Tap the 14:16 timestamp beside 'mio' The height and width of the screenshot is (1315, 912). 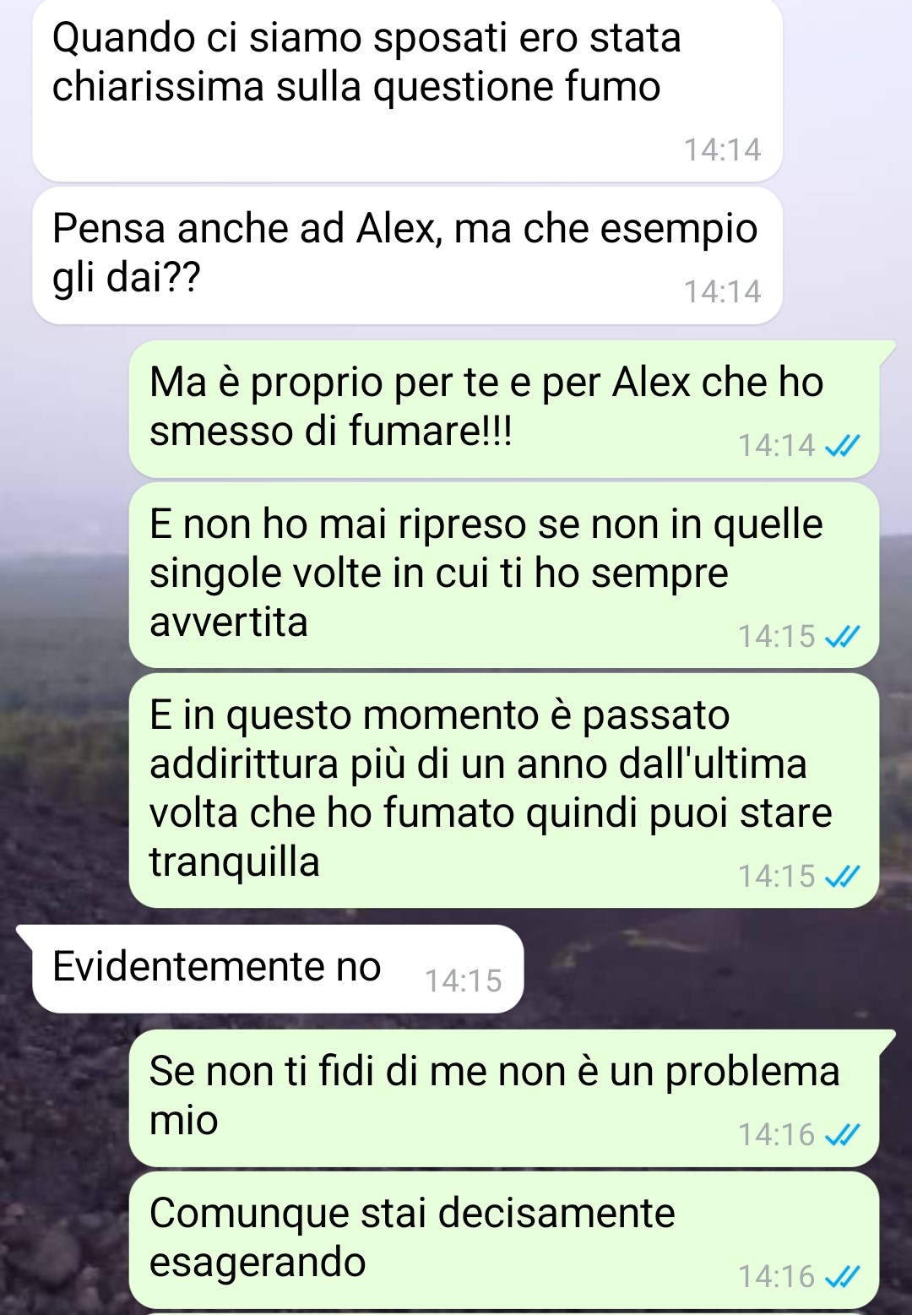click(777, 1134)
